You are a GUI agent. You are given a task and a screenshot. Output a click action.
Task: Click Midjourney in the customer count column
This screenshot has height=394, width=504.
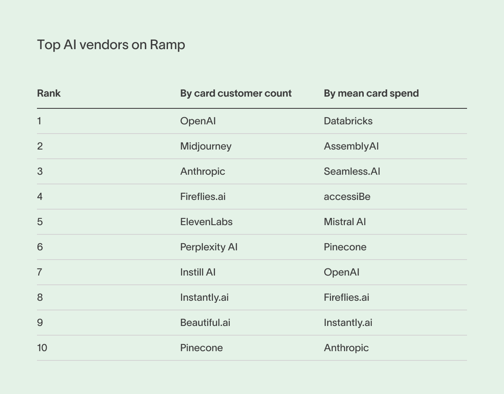[206, 146]
